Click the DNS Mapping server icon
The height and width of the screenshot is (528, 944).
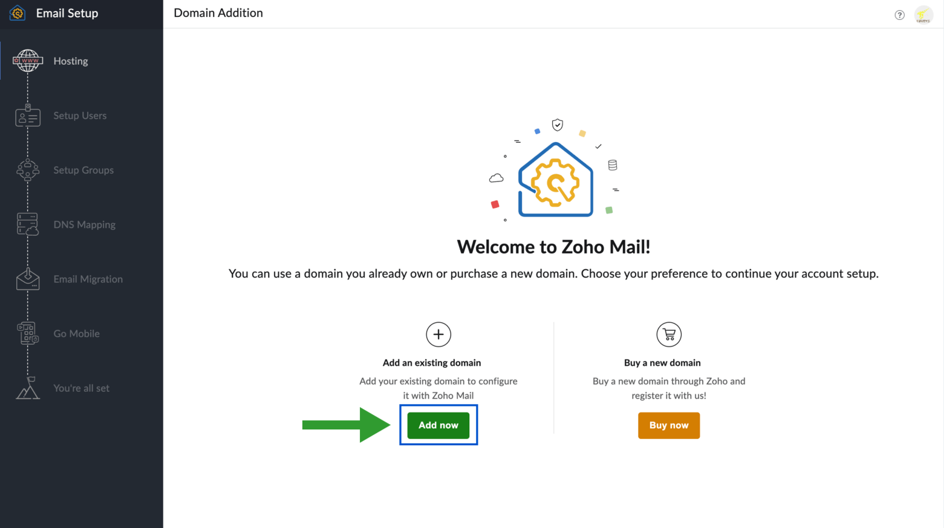click(28, 224)
